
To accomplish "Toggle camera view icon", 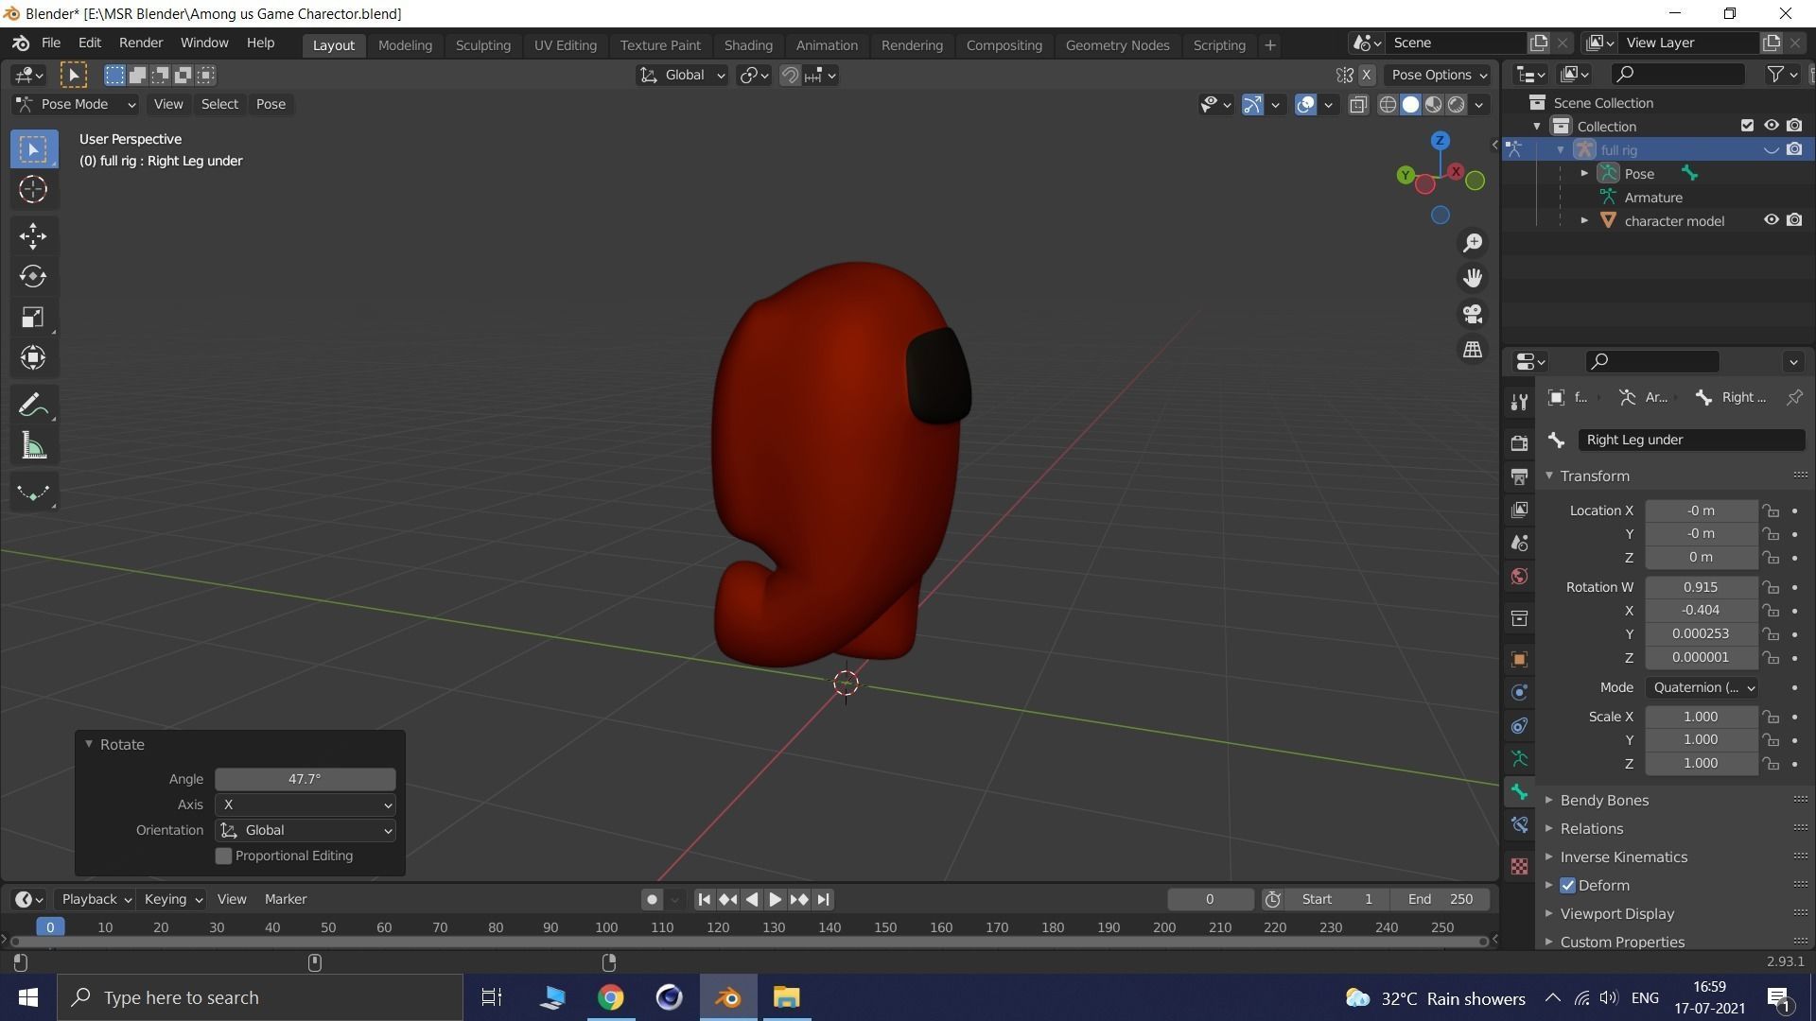I will [1473, 314].
